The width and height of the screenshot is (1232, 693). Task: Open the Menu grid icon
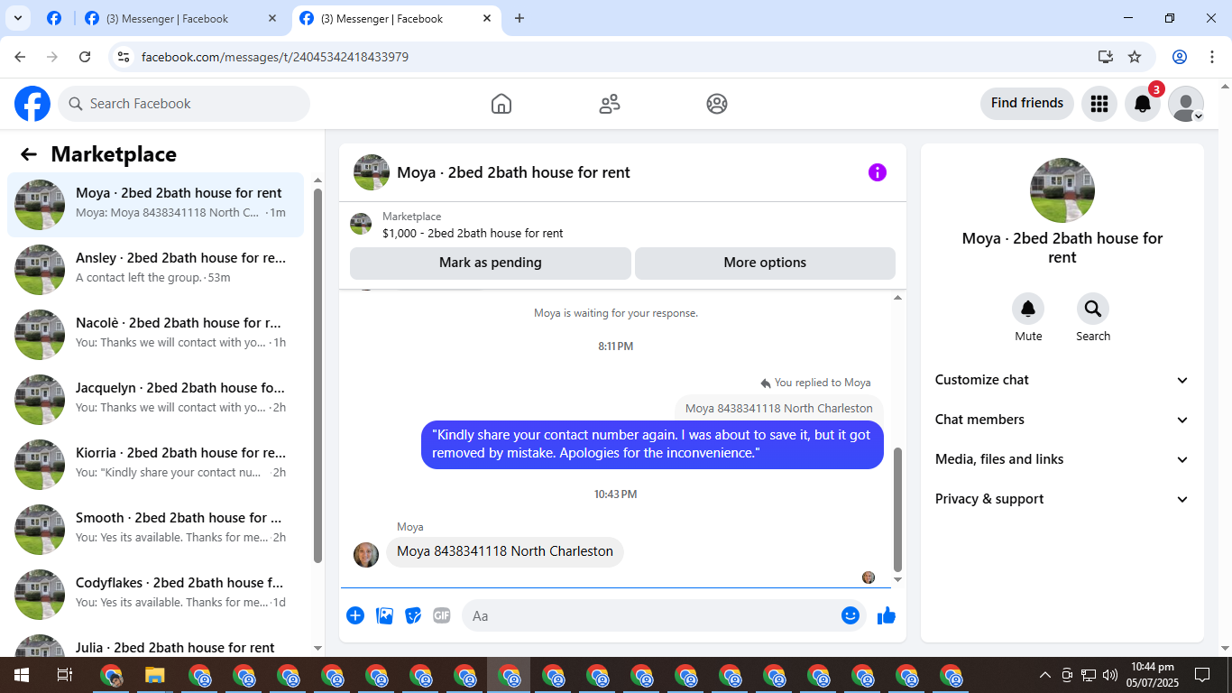click(1099, 104)
